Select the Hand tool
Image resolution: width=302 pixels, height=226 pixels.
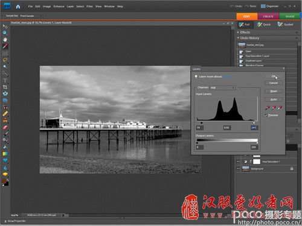pyautogui.click(x=5, y=40)
